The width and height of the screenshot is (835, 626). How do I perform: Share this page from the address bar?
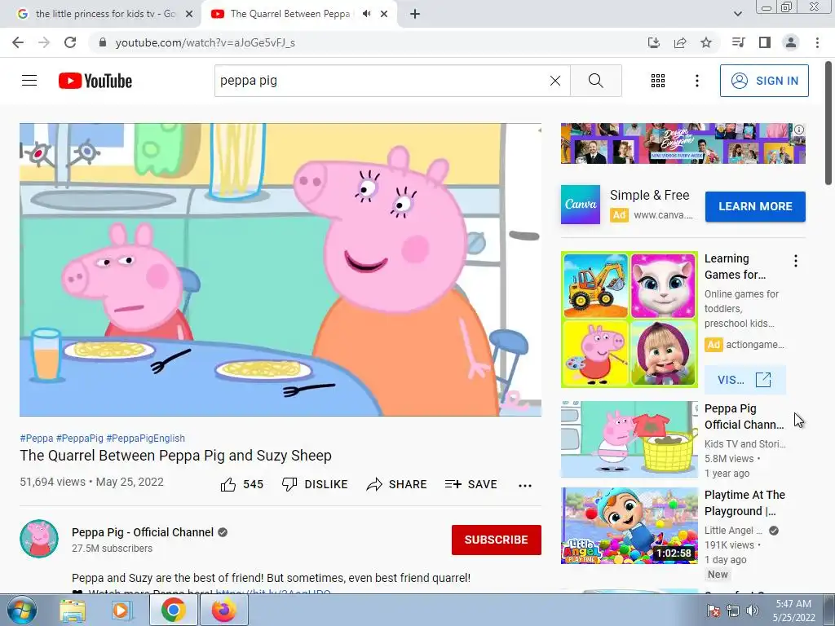coord(680,42)
